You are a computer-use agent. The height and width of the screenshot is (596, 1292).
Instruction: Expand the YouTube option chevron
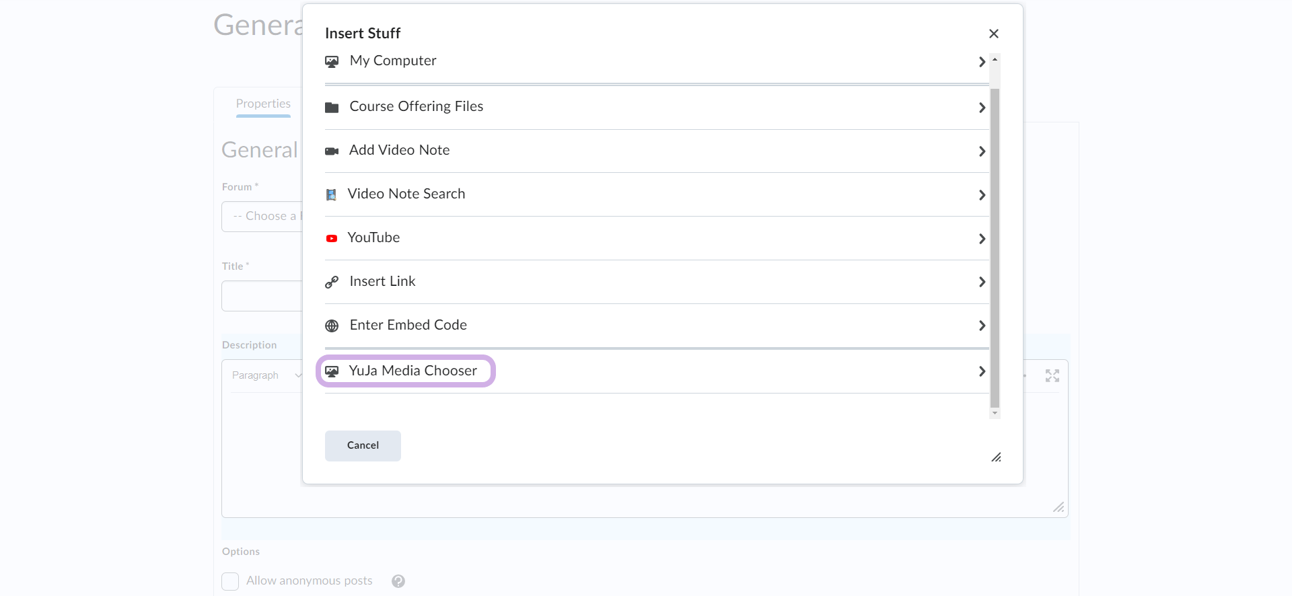pyautogui.click(x=982, y=239)
